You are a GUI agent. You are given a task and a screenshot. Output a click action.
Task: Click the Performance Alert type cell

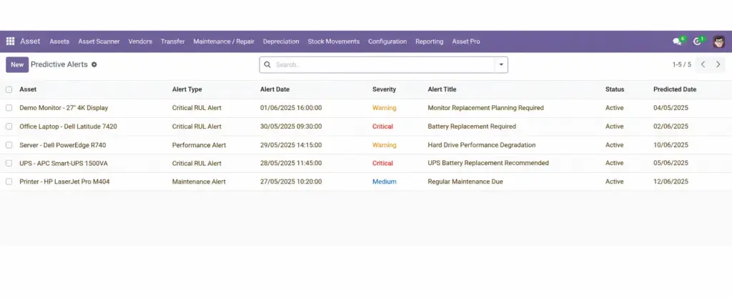(199, 145)
